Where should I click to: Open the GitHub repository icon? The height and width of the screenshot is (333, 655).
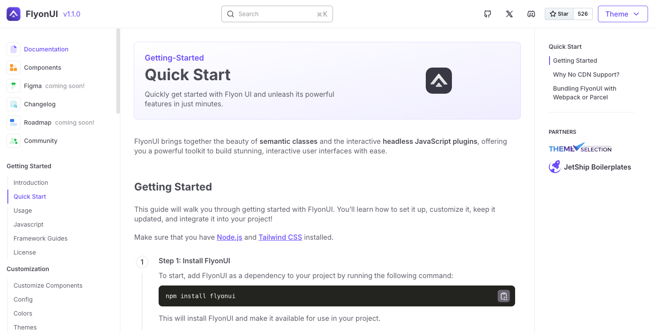[x=488, y=14]
